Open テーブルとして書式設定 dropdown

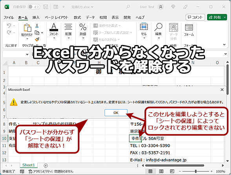pyautogui.click(x=113, y=32)
